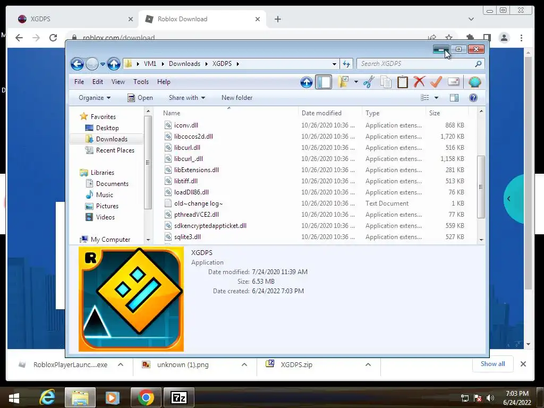Click Show all downloads in Chrome
Image resolution: width=544 pixels, height=408 pixels.
click(x=492, y=364)
